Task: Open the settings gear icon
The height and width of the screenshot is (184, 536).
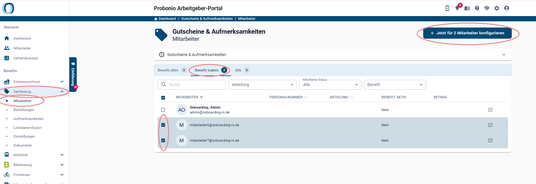Action: [x=497, y=8]
